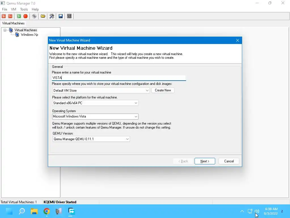Click the green play launch VM icon
The height and width of the screenshot is (218, 290).
(x=19, y=16)
